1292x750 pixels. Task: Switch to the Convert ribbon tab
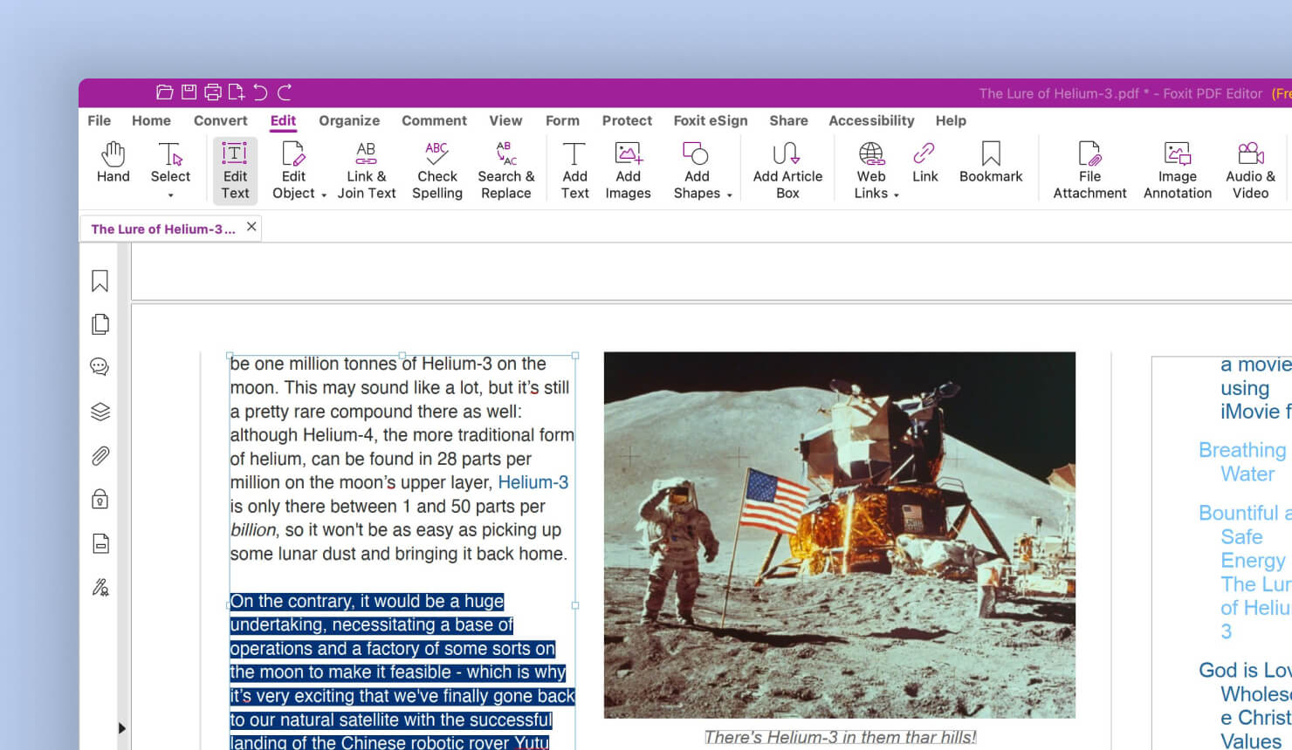point(220,120)
